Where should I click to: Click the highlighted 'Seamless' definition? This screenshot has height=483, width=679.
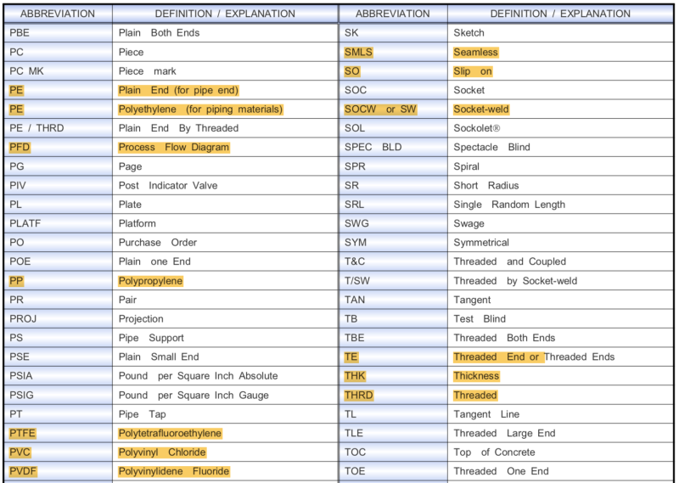pyautogui.click(x=475, y=52)
